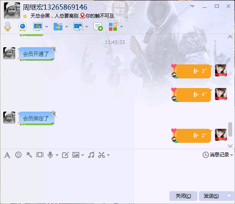Open the emoji picker
Image resolution: width=235 pixels, height=204 pixels.
pos(18,155)
